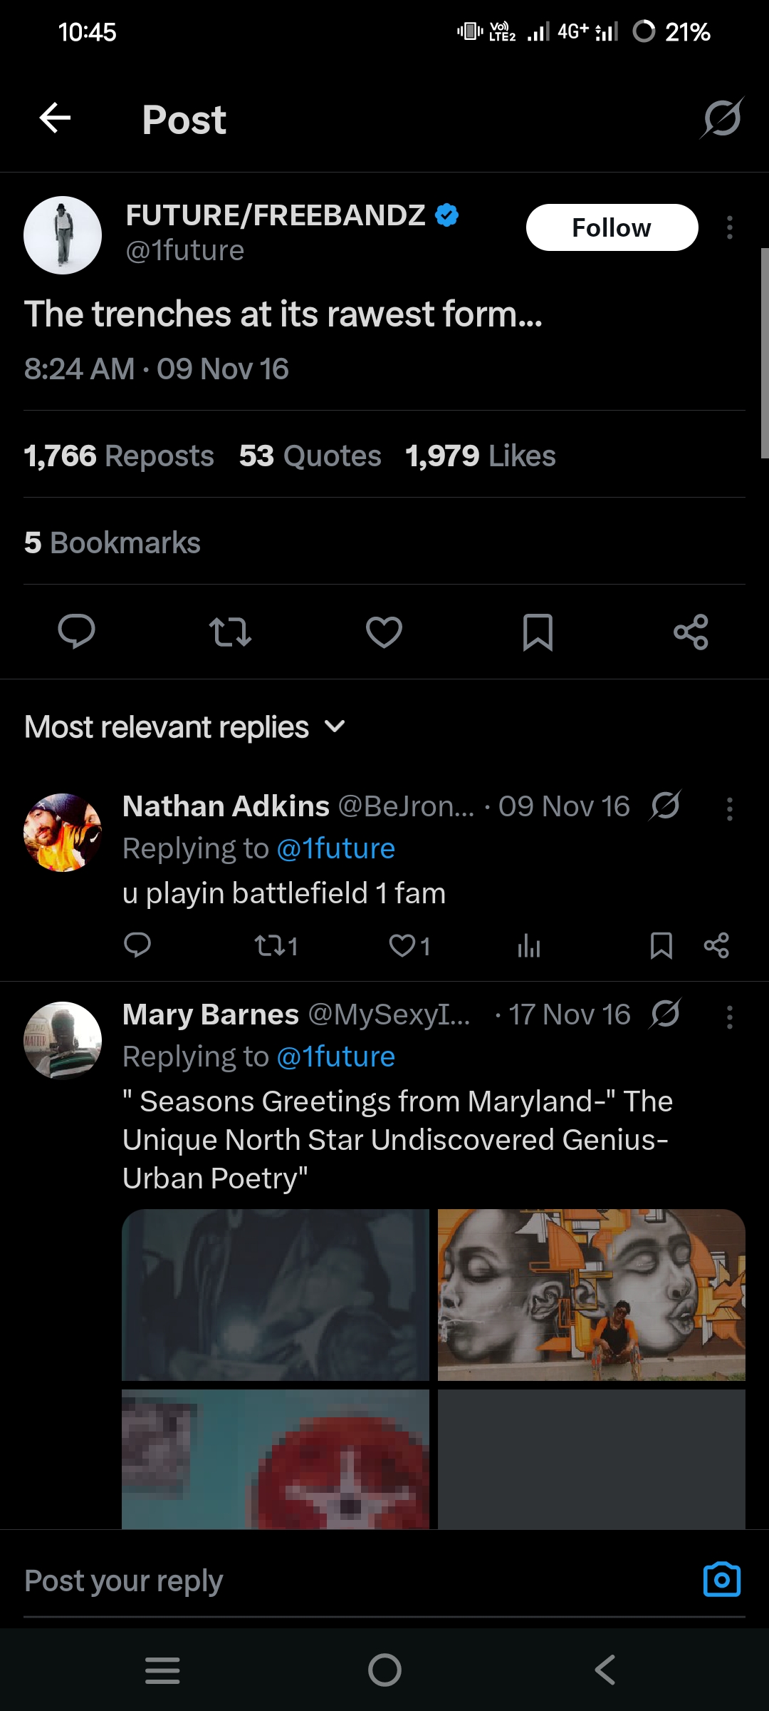This screenshot has width=769, height=1711.
Task: Tap the page scrollbar on right edge
Action: point(764,353)
